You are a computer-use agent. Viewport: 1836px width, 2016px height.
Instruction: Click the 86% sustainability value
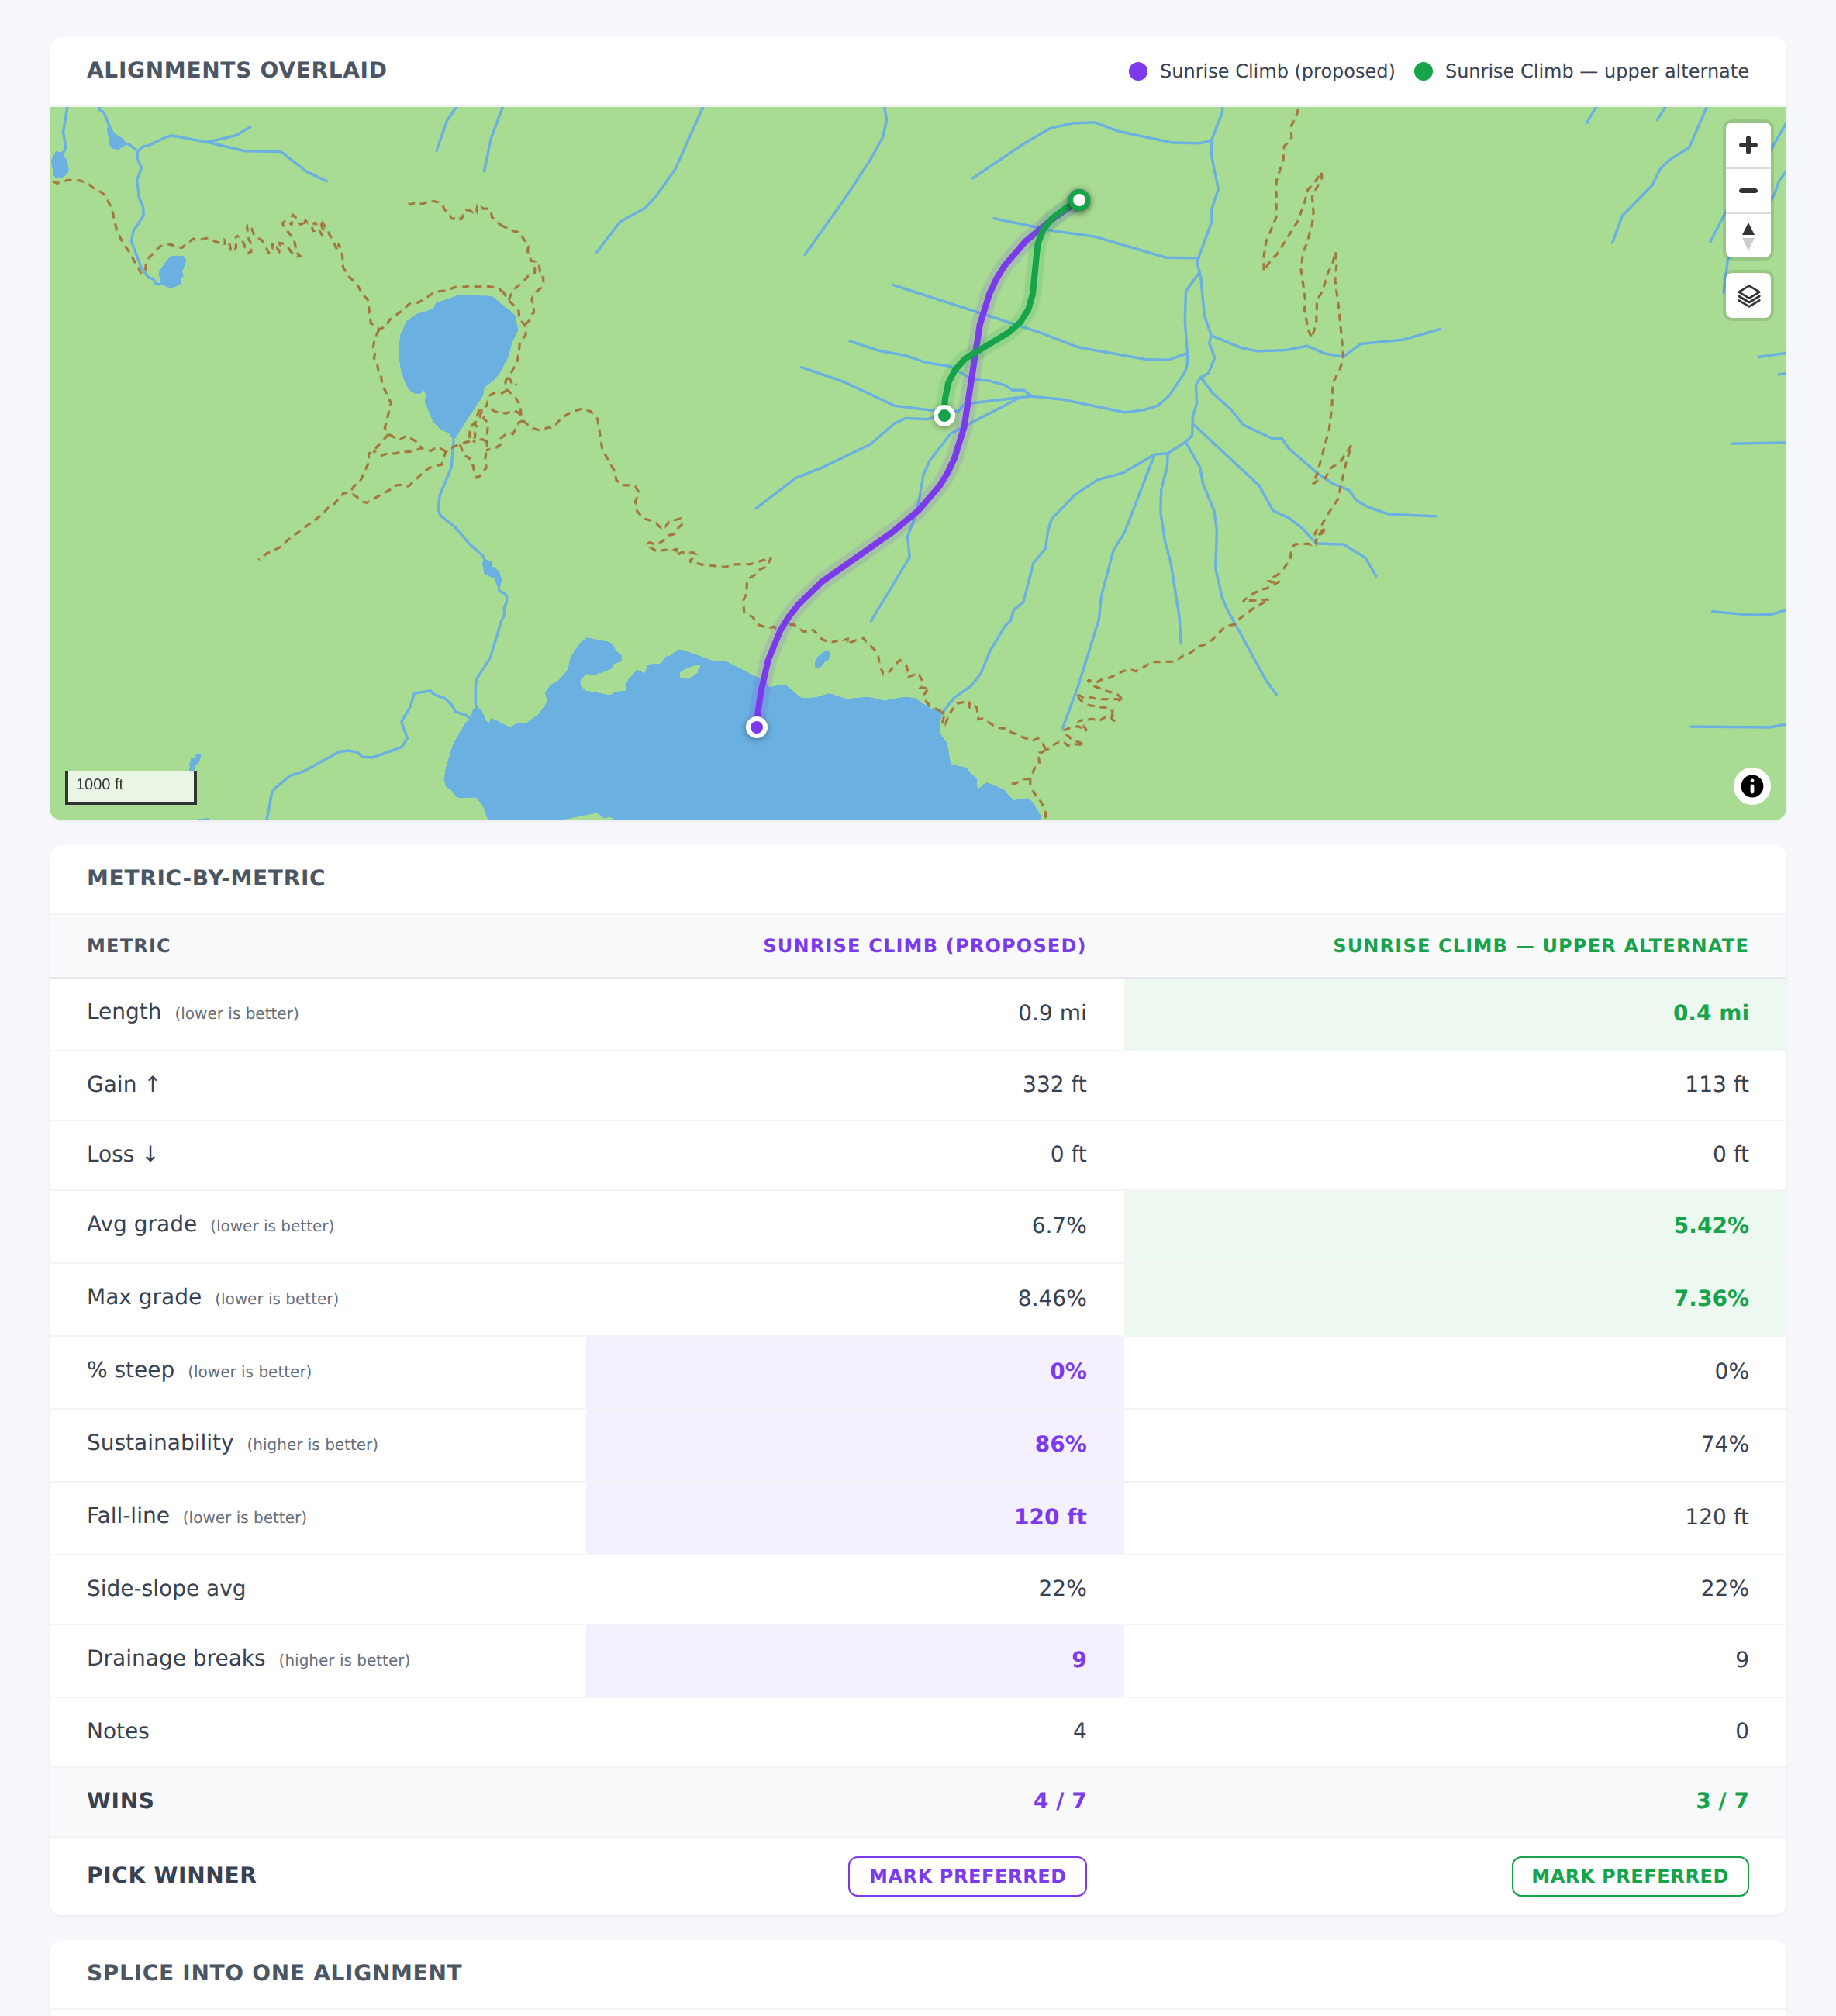[1060, 1444]
